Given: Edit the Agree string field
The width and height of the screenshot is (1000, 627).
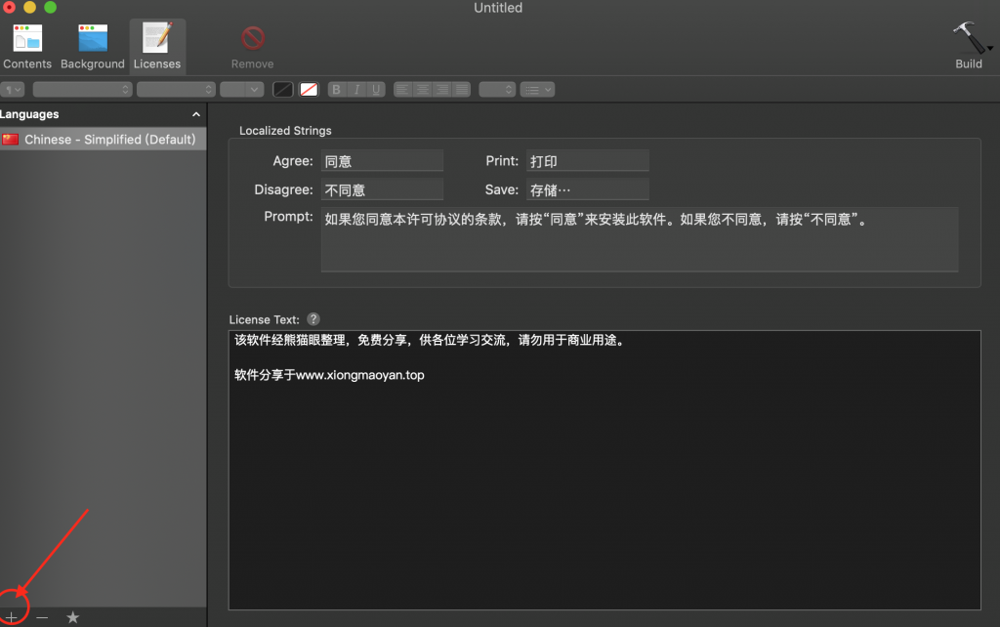Looking at the screenshot, I should (382, 161).
